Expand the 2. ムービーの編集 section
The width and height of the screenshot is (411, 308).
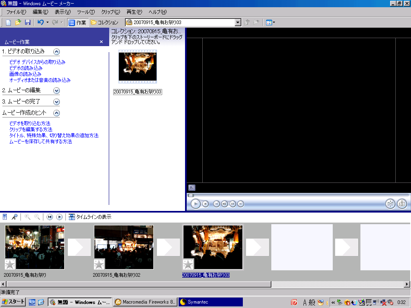pyautogui.click(x=57, y=91)
